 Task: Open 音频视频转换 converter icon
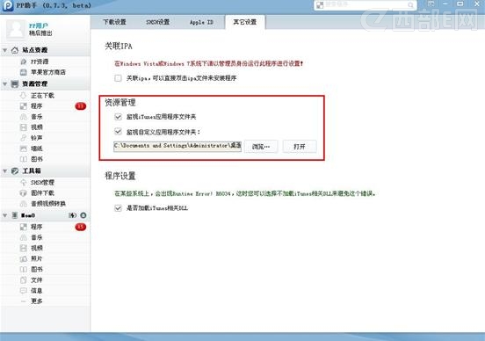click(x=24, y=204)
